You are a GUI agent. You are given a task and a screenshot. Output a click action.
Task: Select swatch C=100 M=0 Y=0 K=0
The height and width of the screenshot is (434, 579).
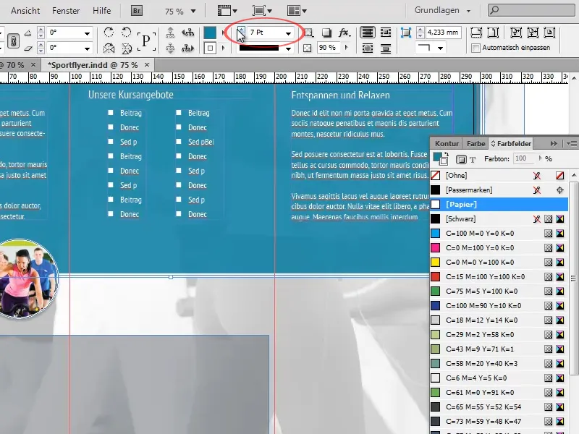(499, 233)
